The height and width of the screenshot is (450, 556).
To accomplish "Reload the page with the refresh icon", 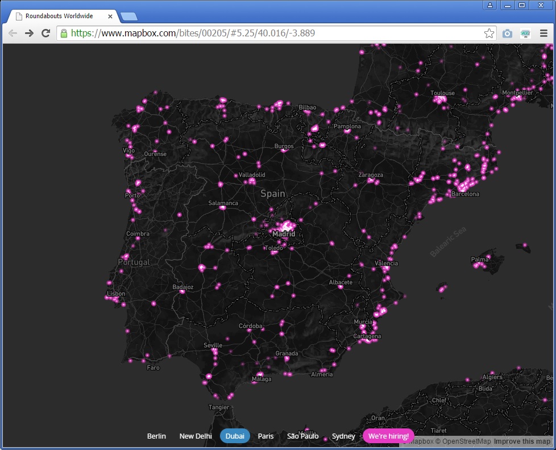I will pyautogui.click(x=45, y=34).
